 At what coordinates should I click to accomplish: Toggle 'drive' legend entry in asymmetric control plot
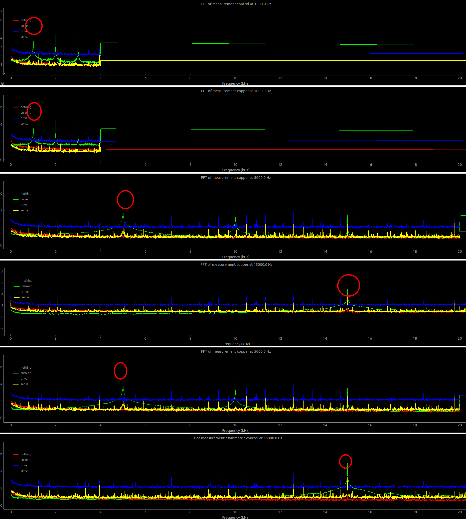click(x=24, y=465)
